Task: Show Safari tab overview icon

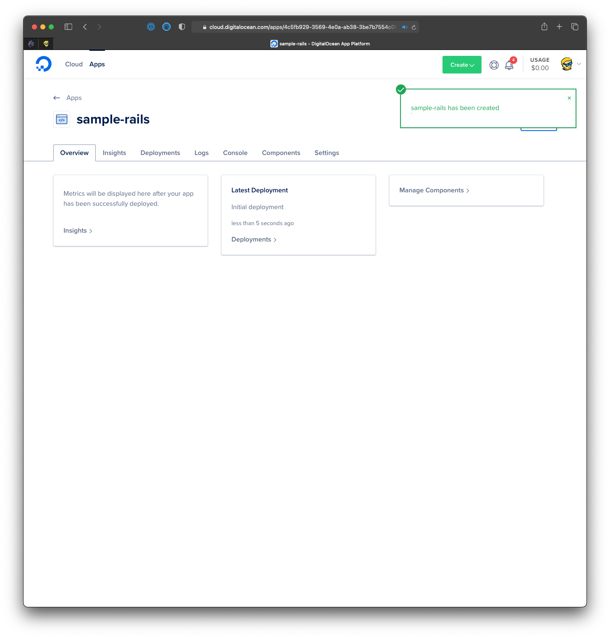Action: (575, 27)
